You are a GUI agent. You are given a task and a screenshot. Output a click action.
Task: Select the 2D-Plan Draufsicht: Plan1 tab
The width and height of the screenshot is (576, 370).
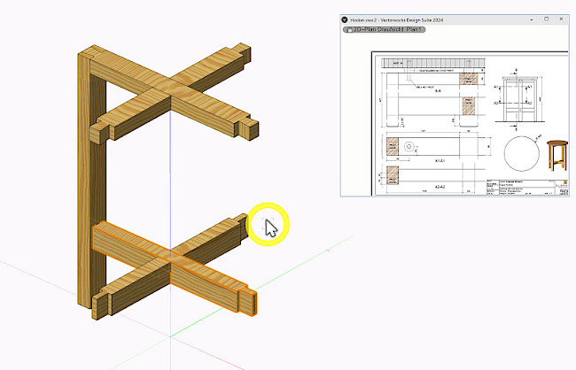pyautogui.click(x=383, y=29)
